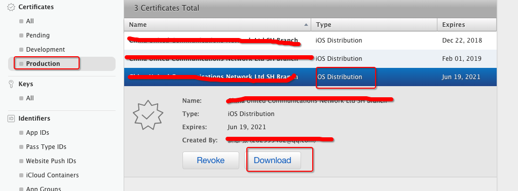Image resolution: width=518 pixels, height=191 pixels.
Task: Open App IDs in Identifiers
Action: point(38,133)
